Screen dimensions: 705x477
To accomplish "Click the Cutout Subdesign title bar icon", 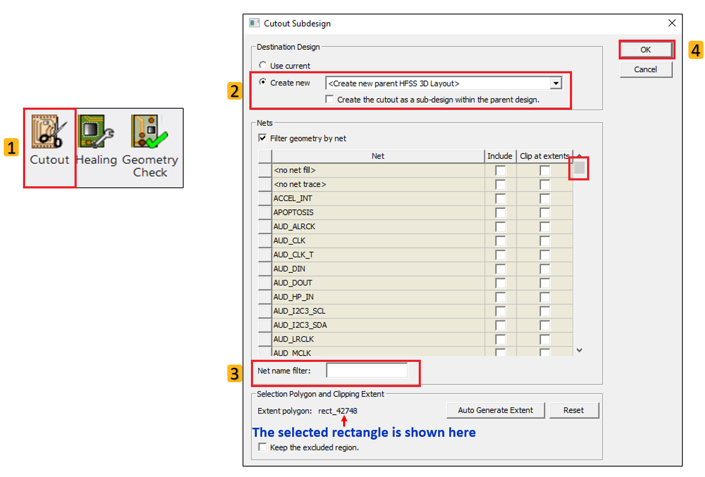I will point(255,23).
